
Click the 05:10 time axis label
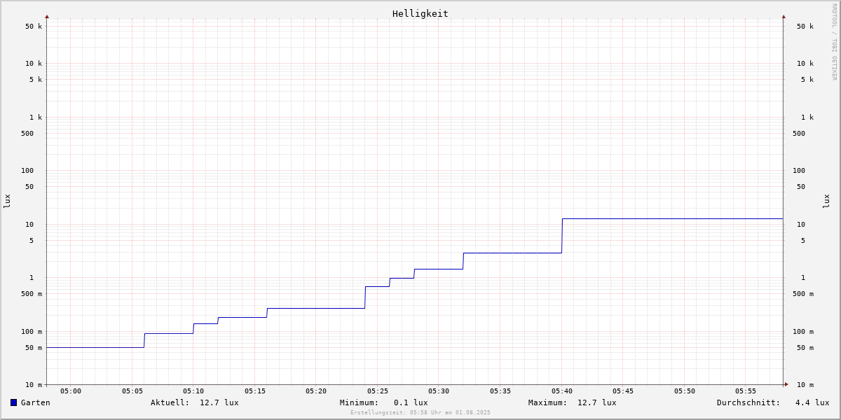[x=193, y=391]
